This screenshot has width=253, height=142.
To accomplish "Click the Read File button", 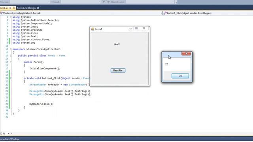I will tap(118, 70).
